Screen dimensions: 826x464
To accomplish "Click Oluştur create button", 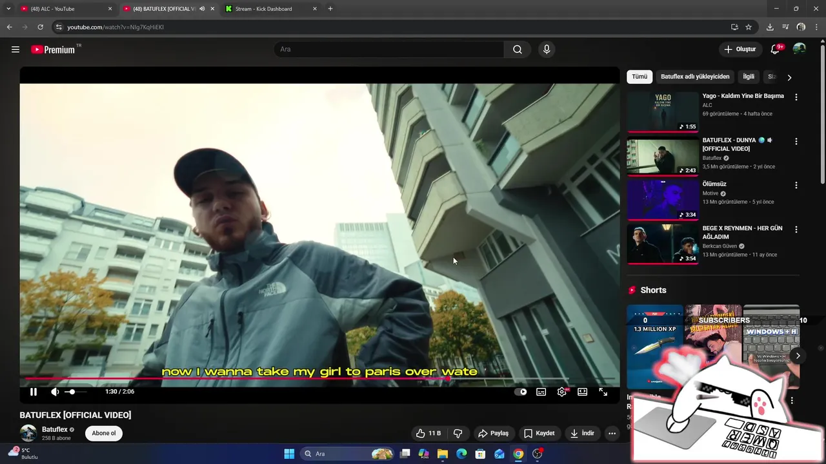I will [740, 50].
